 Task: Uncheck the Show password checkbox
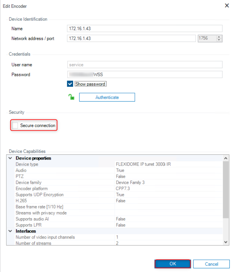coord(70,84)
